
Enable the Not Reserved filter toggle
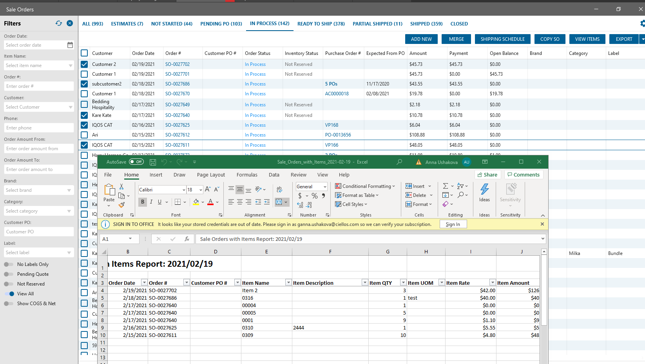[x=9, y=284]
